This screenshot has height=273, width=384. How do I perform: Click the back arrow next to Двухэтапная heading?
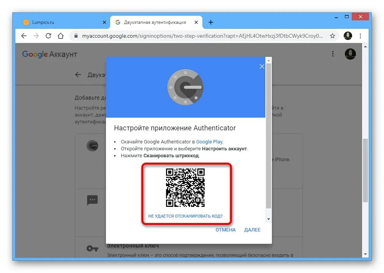78,75
